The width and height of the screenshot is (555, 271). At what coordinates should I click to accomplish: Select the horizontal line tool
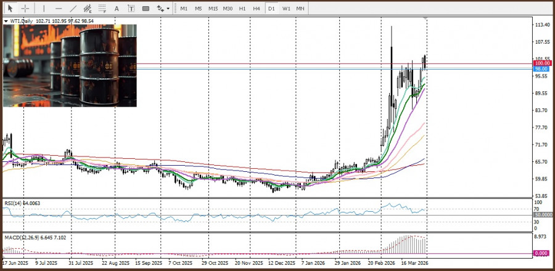(59, 9)
